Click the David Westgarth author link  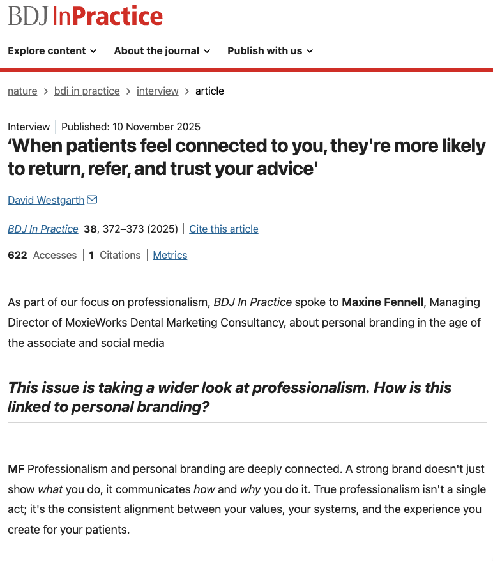tap(45, 199)
